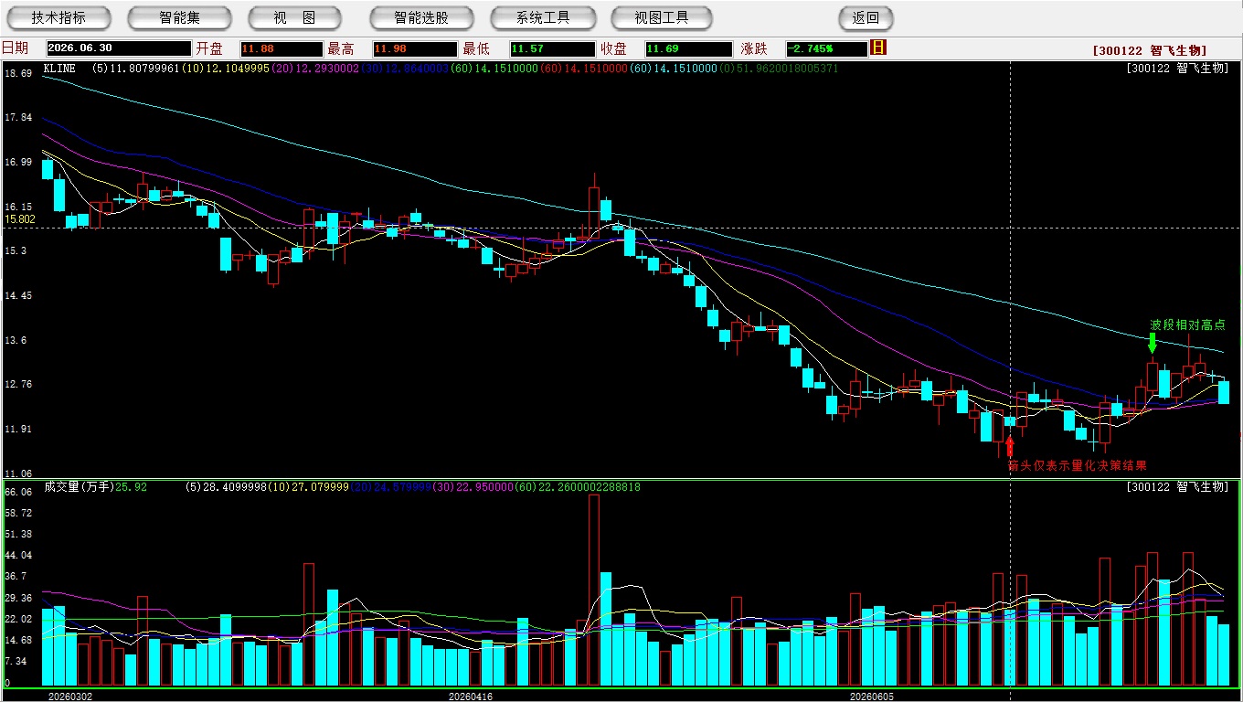This screenshot has height=702, width=1243.
Task: Click the 箭头仅表示量化决策结果 annotation text
Action: (1078, 465)
